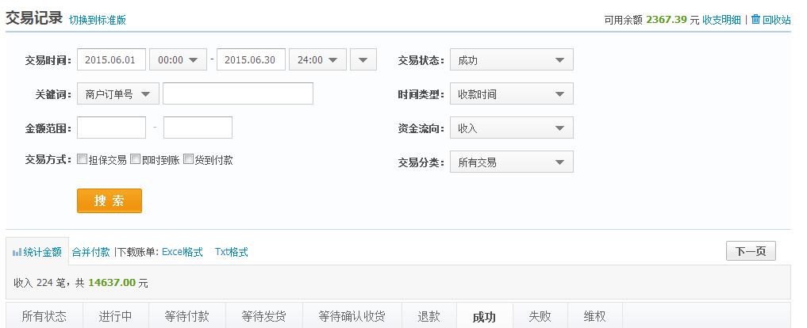Image resolution: width=807 pixels, height=328 pixels.
Task: Open the 00:00 start time dropdown
Action: [178, 59]
